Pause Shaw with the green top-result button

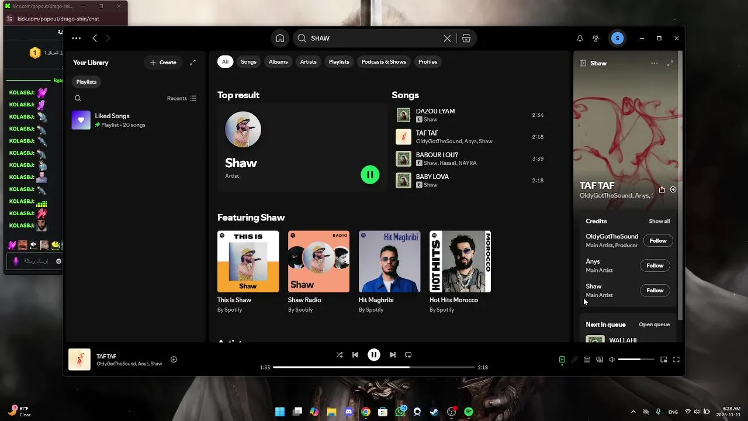[x=370, y=174]
